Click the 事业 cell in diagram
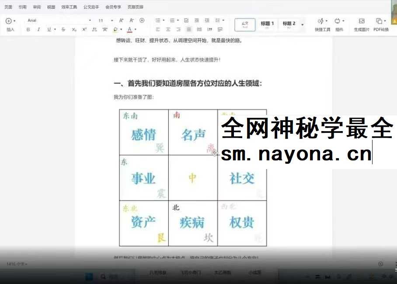Image resolution: width=397 pixels, height=284 pixels. [x=143, y=178]
